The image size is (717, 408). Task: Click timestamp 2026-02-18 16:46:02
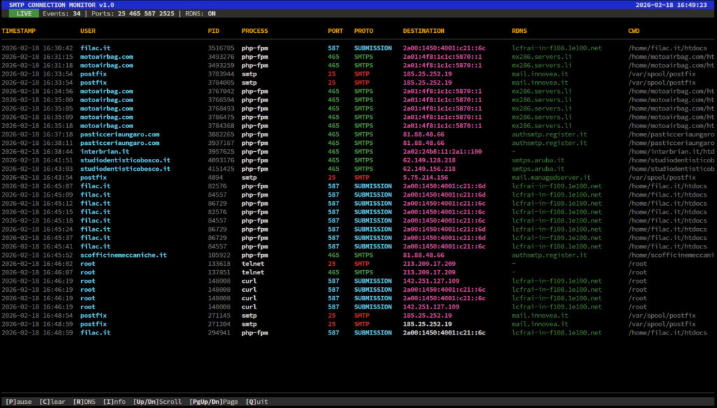[x=37, y=264]
